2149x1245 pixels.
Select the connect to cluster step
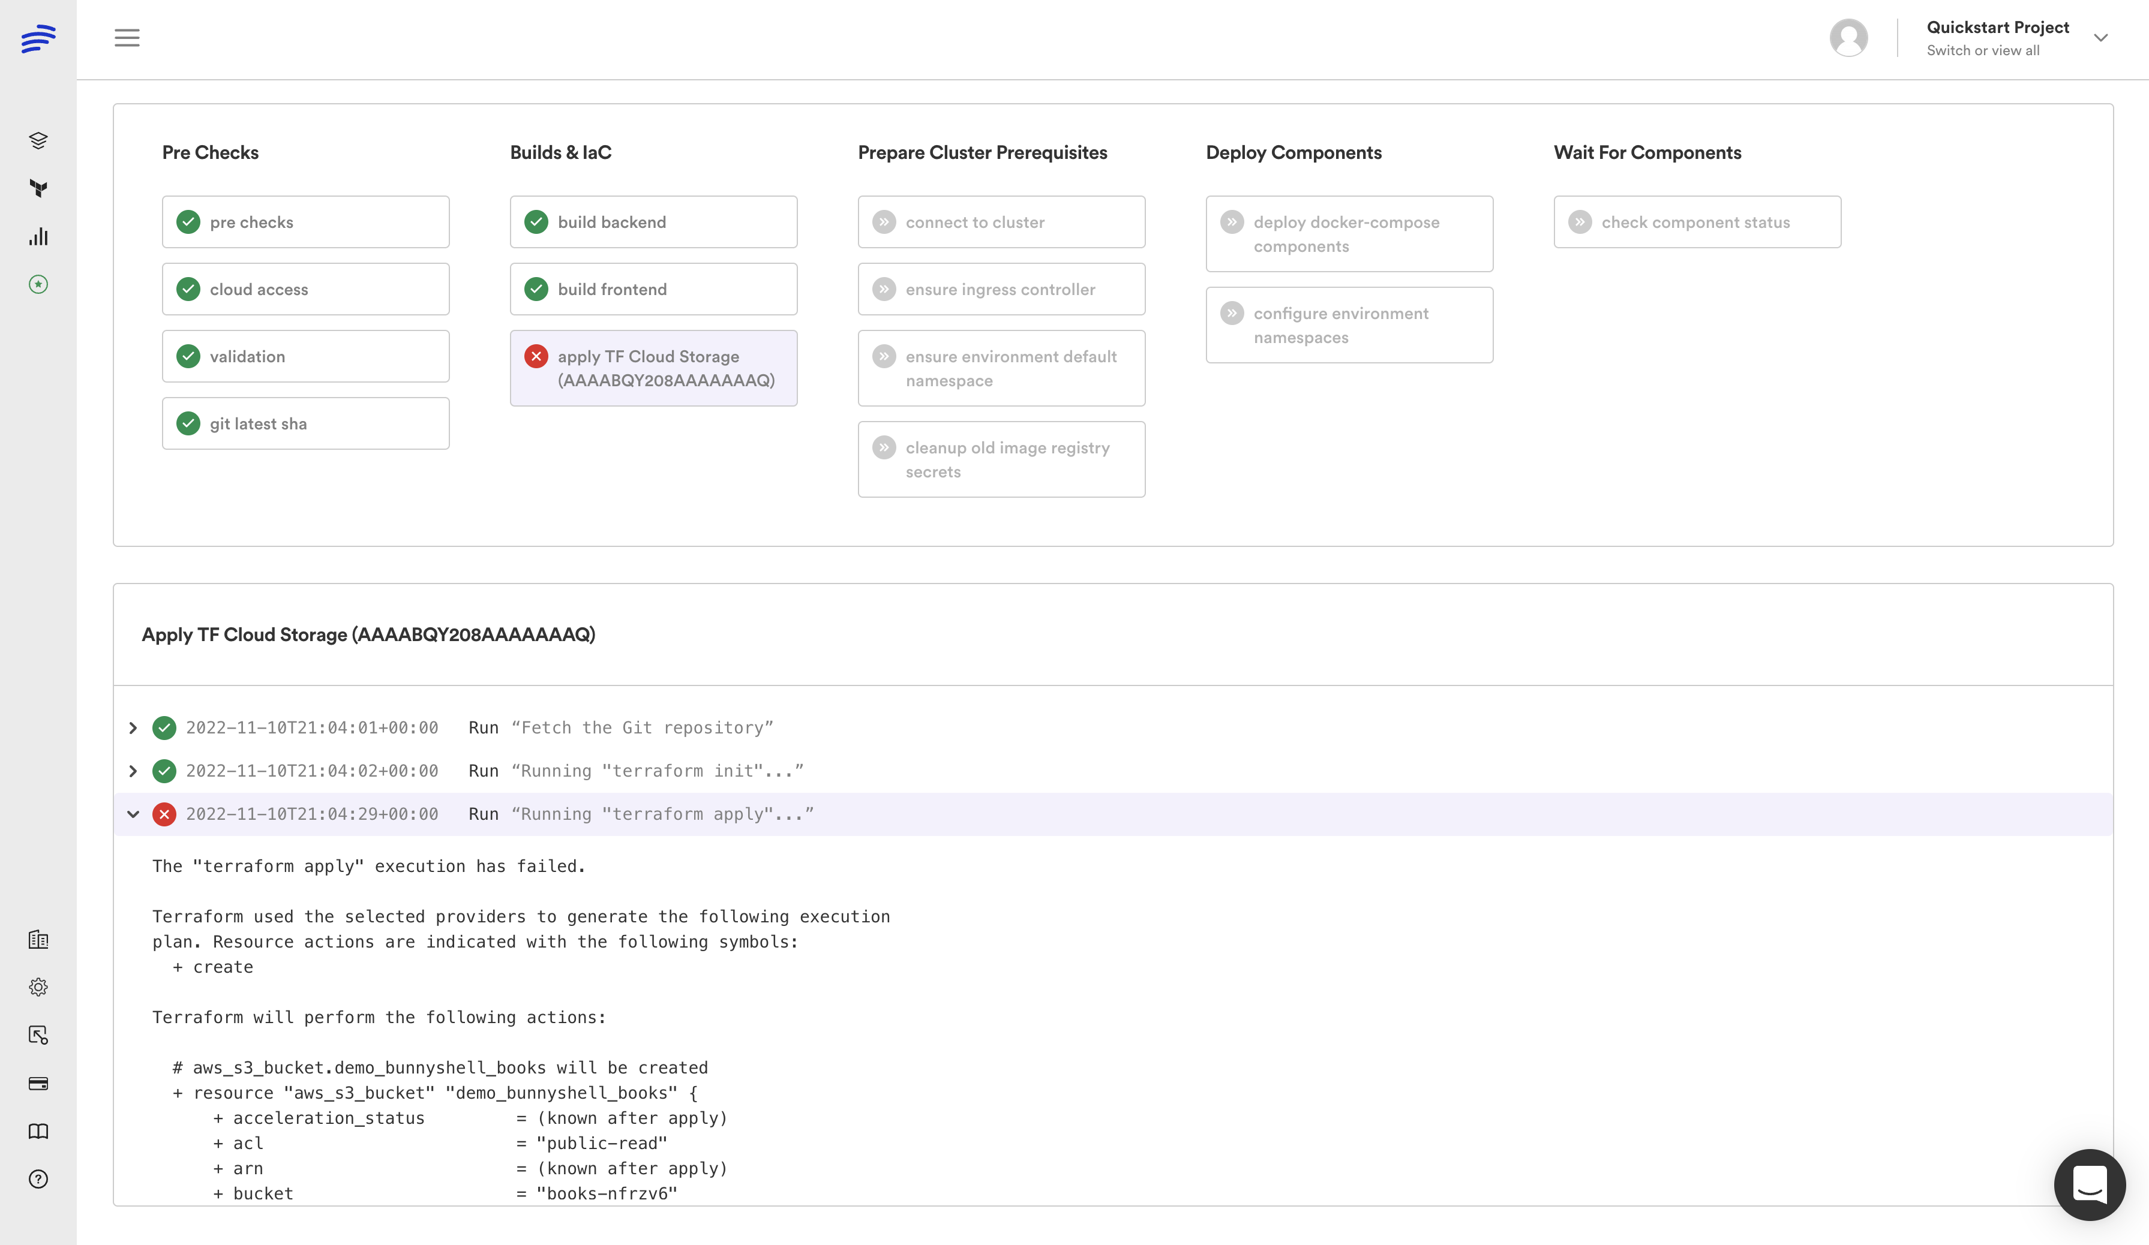pyautogui.click(x=1001, y=221)
